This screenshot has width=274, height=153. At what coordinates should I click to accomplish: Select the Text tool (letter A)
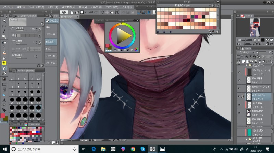4,100
